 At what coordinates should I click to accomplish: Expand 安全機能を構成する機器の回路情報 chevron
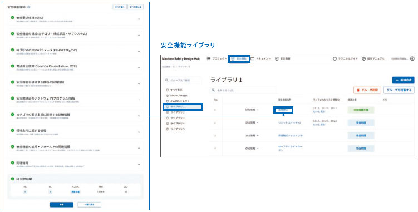pyautogui.click(x=139, y=83)
